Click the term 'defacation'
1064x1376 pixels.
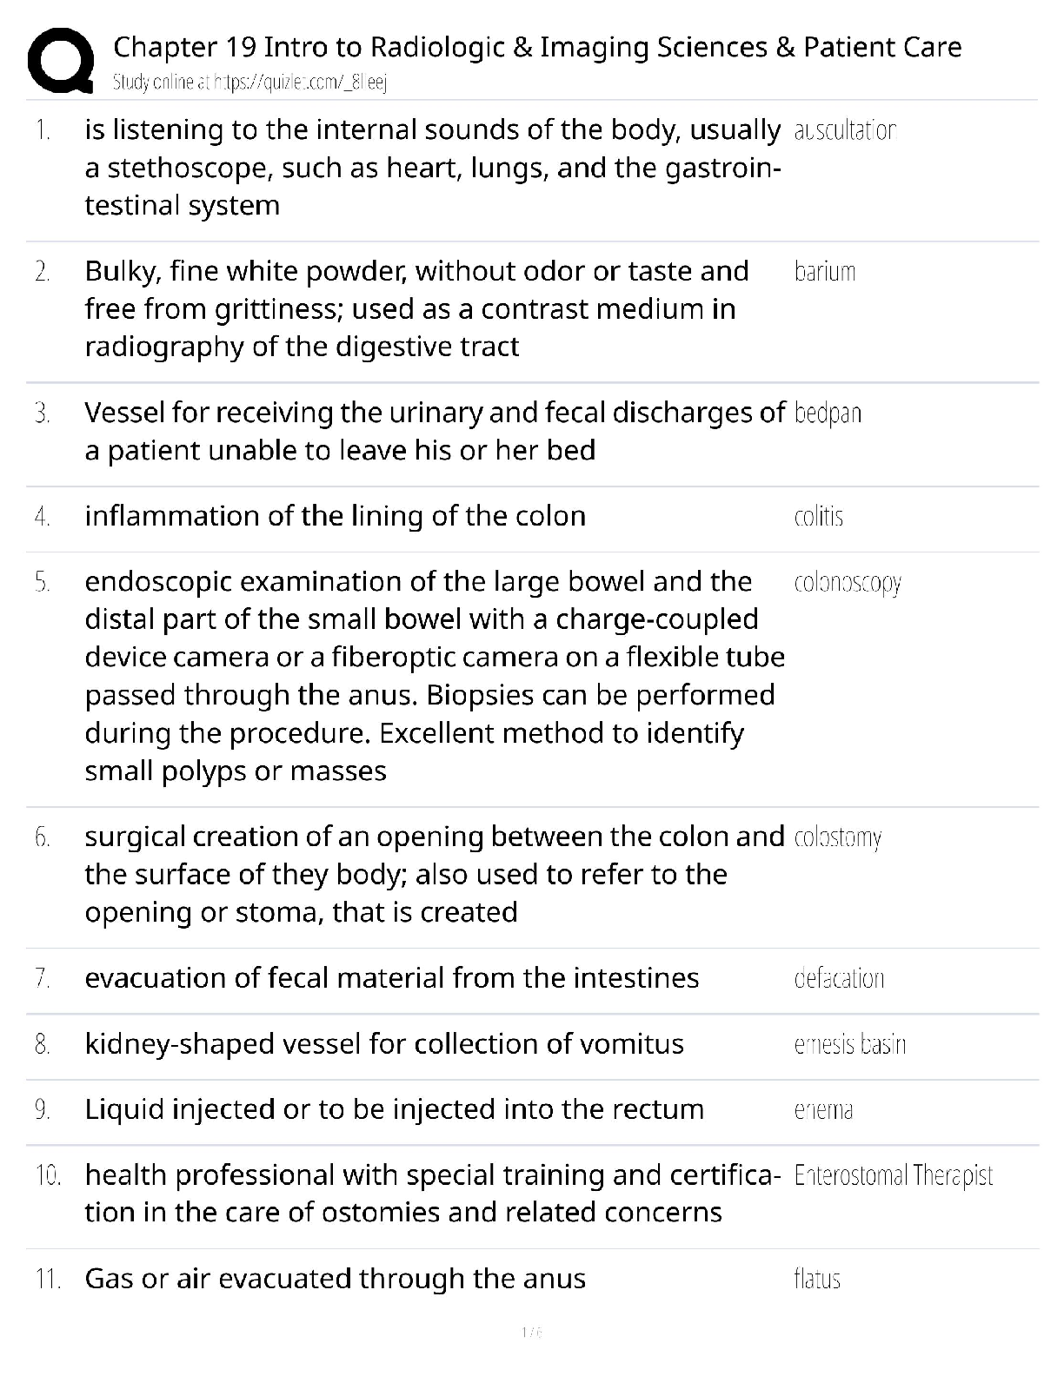click(x=839, y=979)
